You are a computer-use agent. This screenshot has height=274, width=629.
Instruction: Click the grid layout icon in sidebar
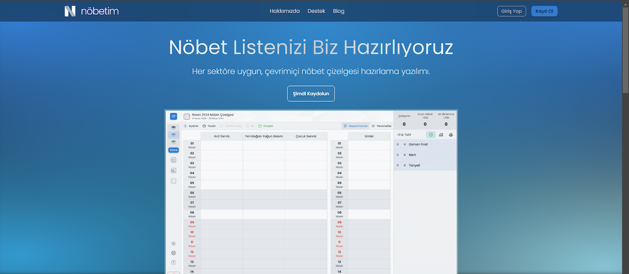pos(173,181)
